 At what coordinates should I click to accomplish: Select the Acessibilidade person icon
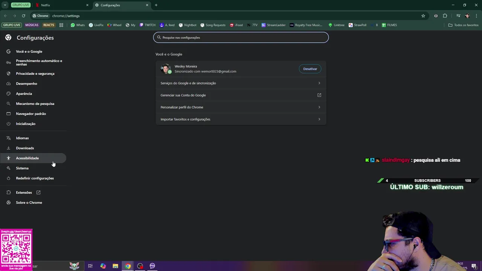coord(8,158)
